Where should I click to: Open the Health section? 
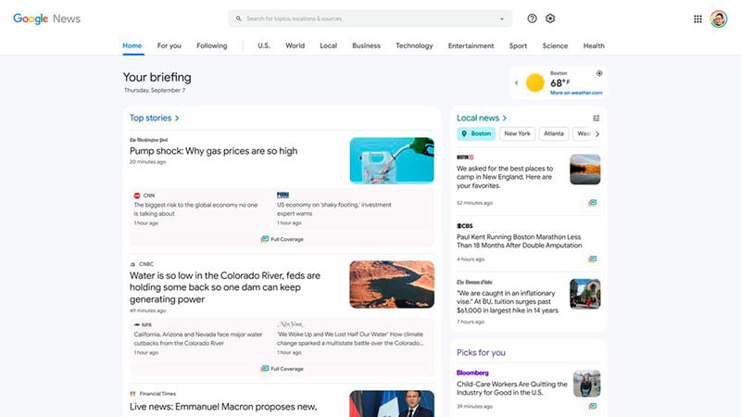(594, 45)
